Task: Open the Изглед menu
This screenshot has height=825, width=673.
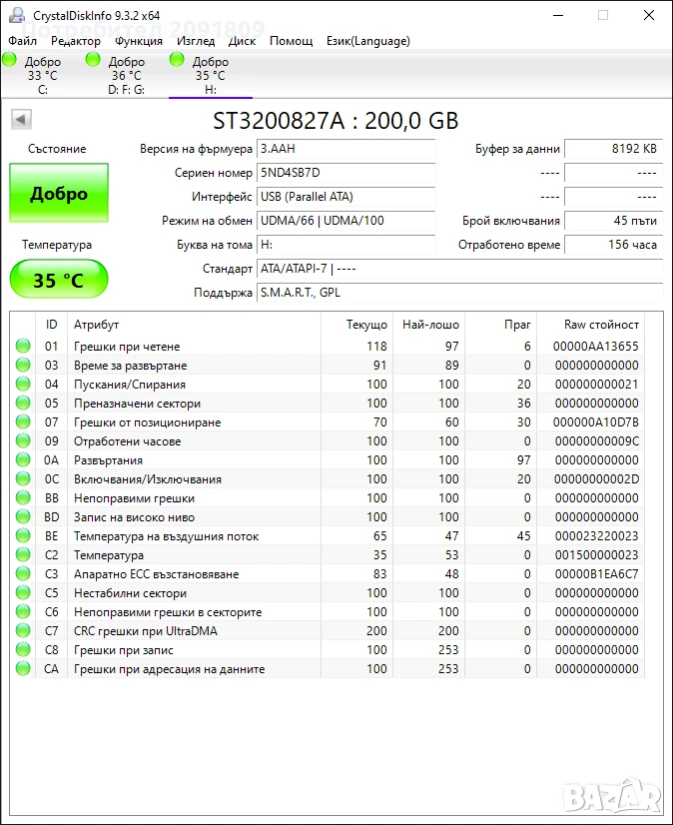Action: [196, 41]
